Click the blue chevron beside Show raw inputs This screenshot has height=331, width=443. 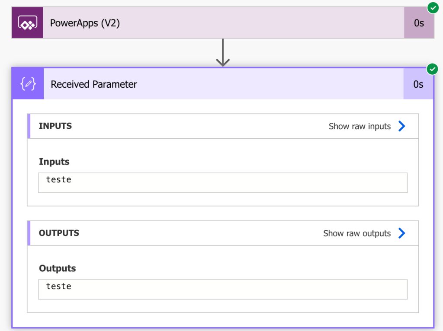(401, 126)
